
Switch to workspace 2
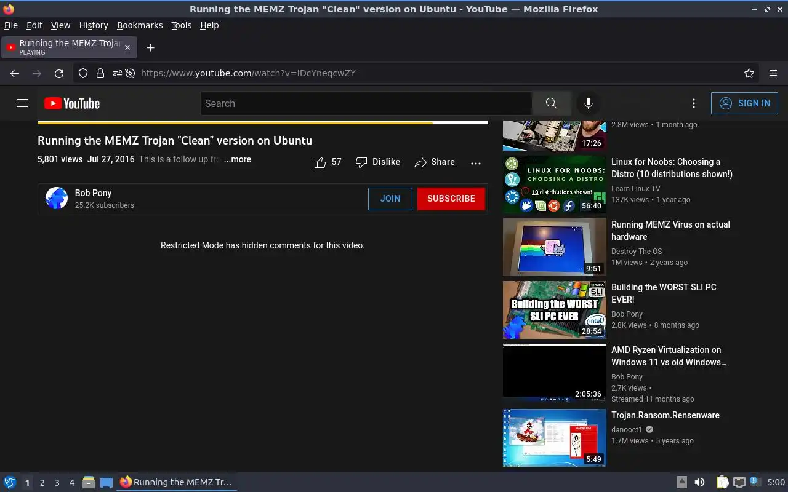[42, 483]
